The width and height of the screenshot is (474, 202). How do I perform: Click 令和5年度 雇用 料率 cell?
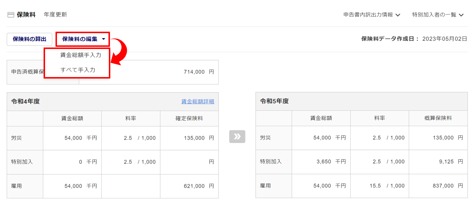point(380,186)
